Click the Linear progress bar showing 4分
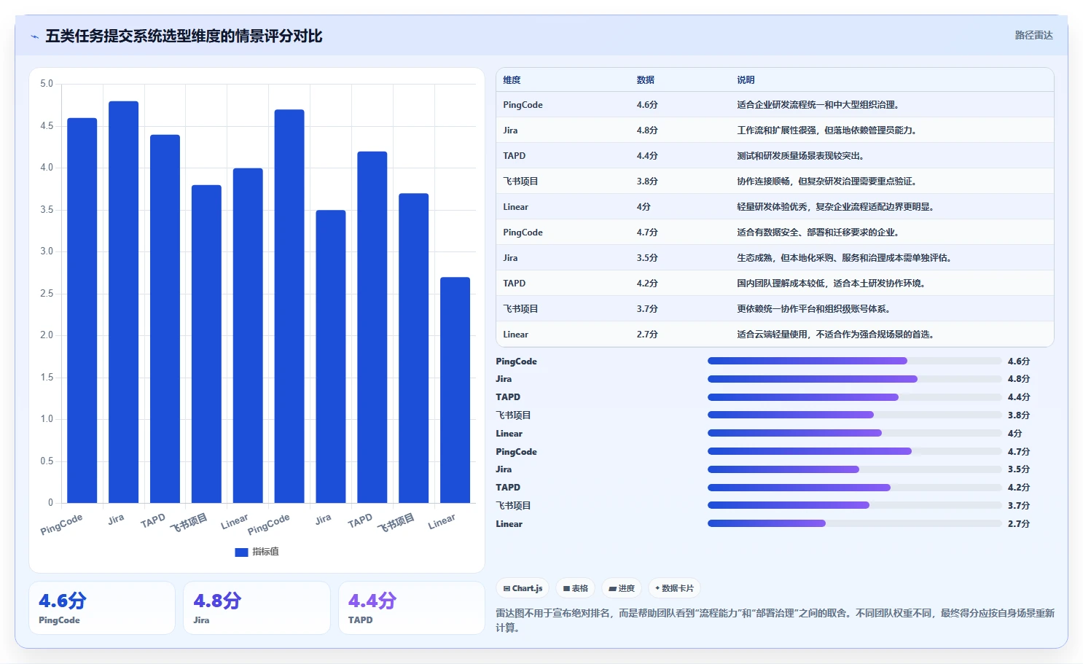 [854, 433]
